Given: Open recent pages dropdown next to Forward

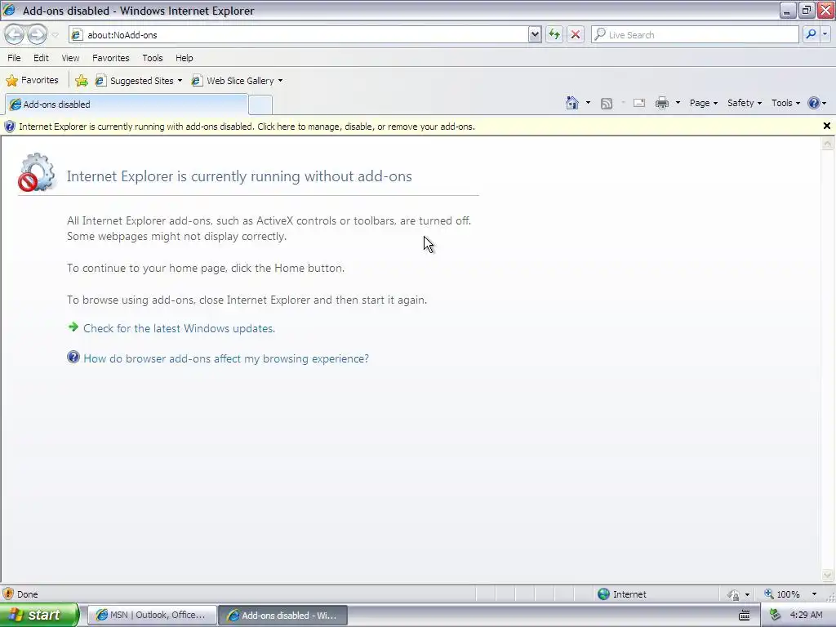Looking at the screenshot, I should tap(55, 35).
